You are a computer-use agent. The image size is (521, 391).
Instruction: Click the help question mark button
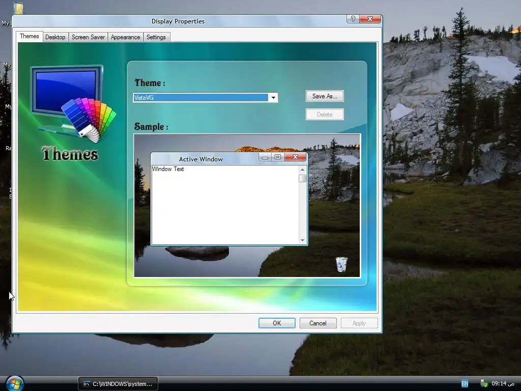[353, 19]
